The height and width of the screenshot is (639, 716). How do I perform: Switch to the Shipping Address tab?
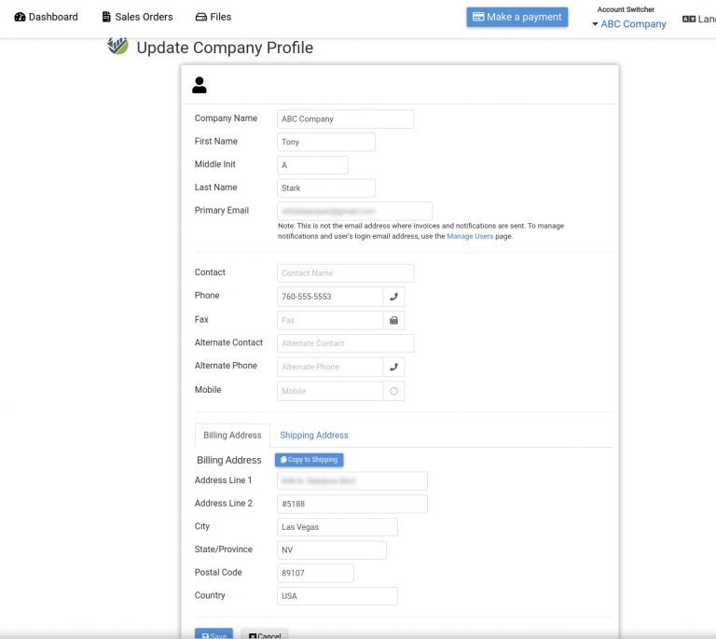(x=314, y=436)
